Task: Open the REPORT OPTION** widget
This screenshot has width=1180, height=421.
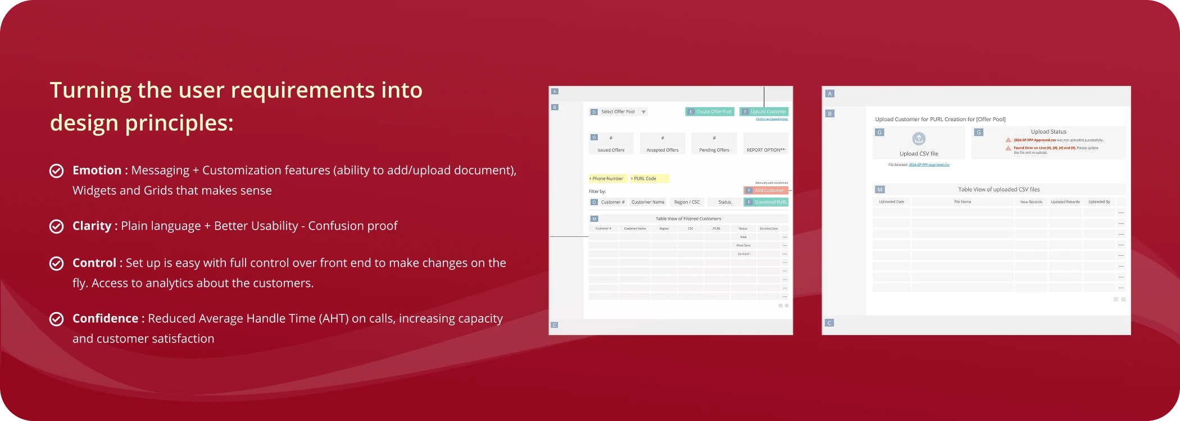Action: point(766,143)
